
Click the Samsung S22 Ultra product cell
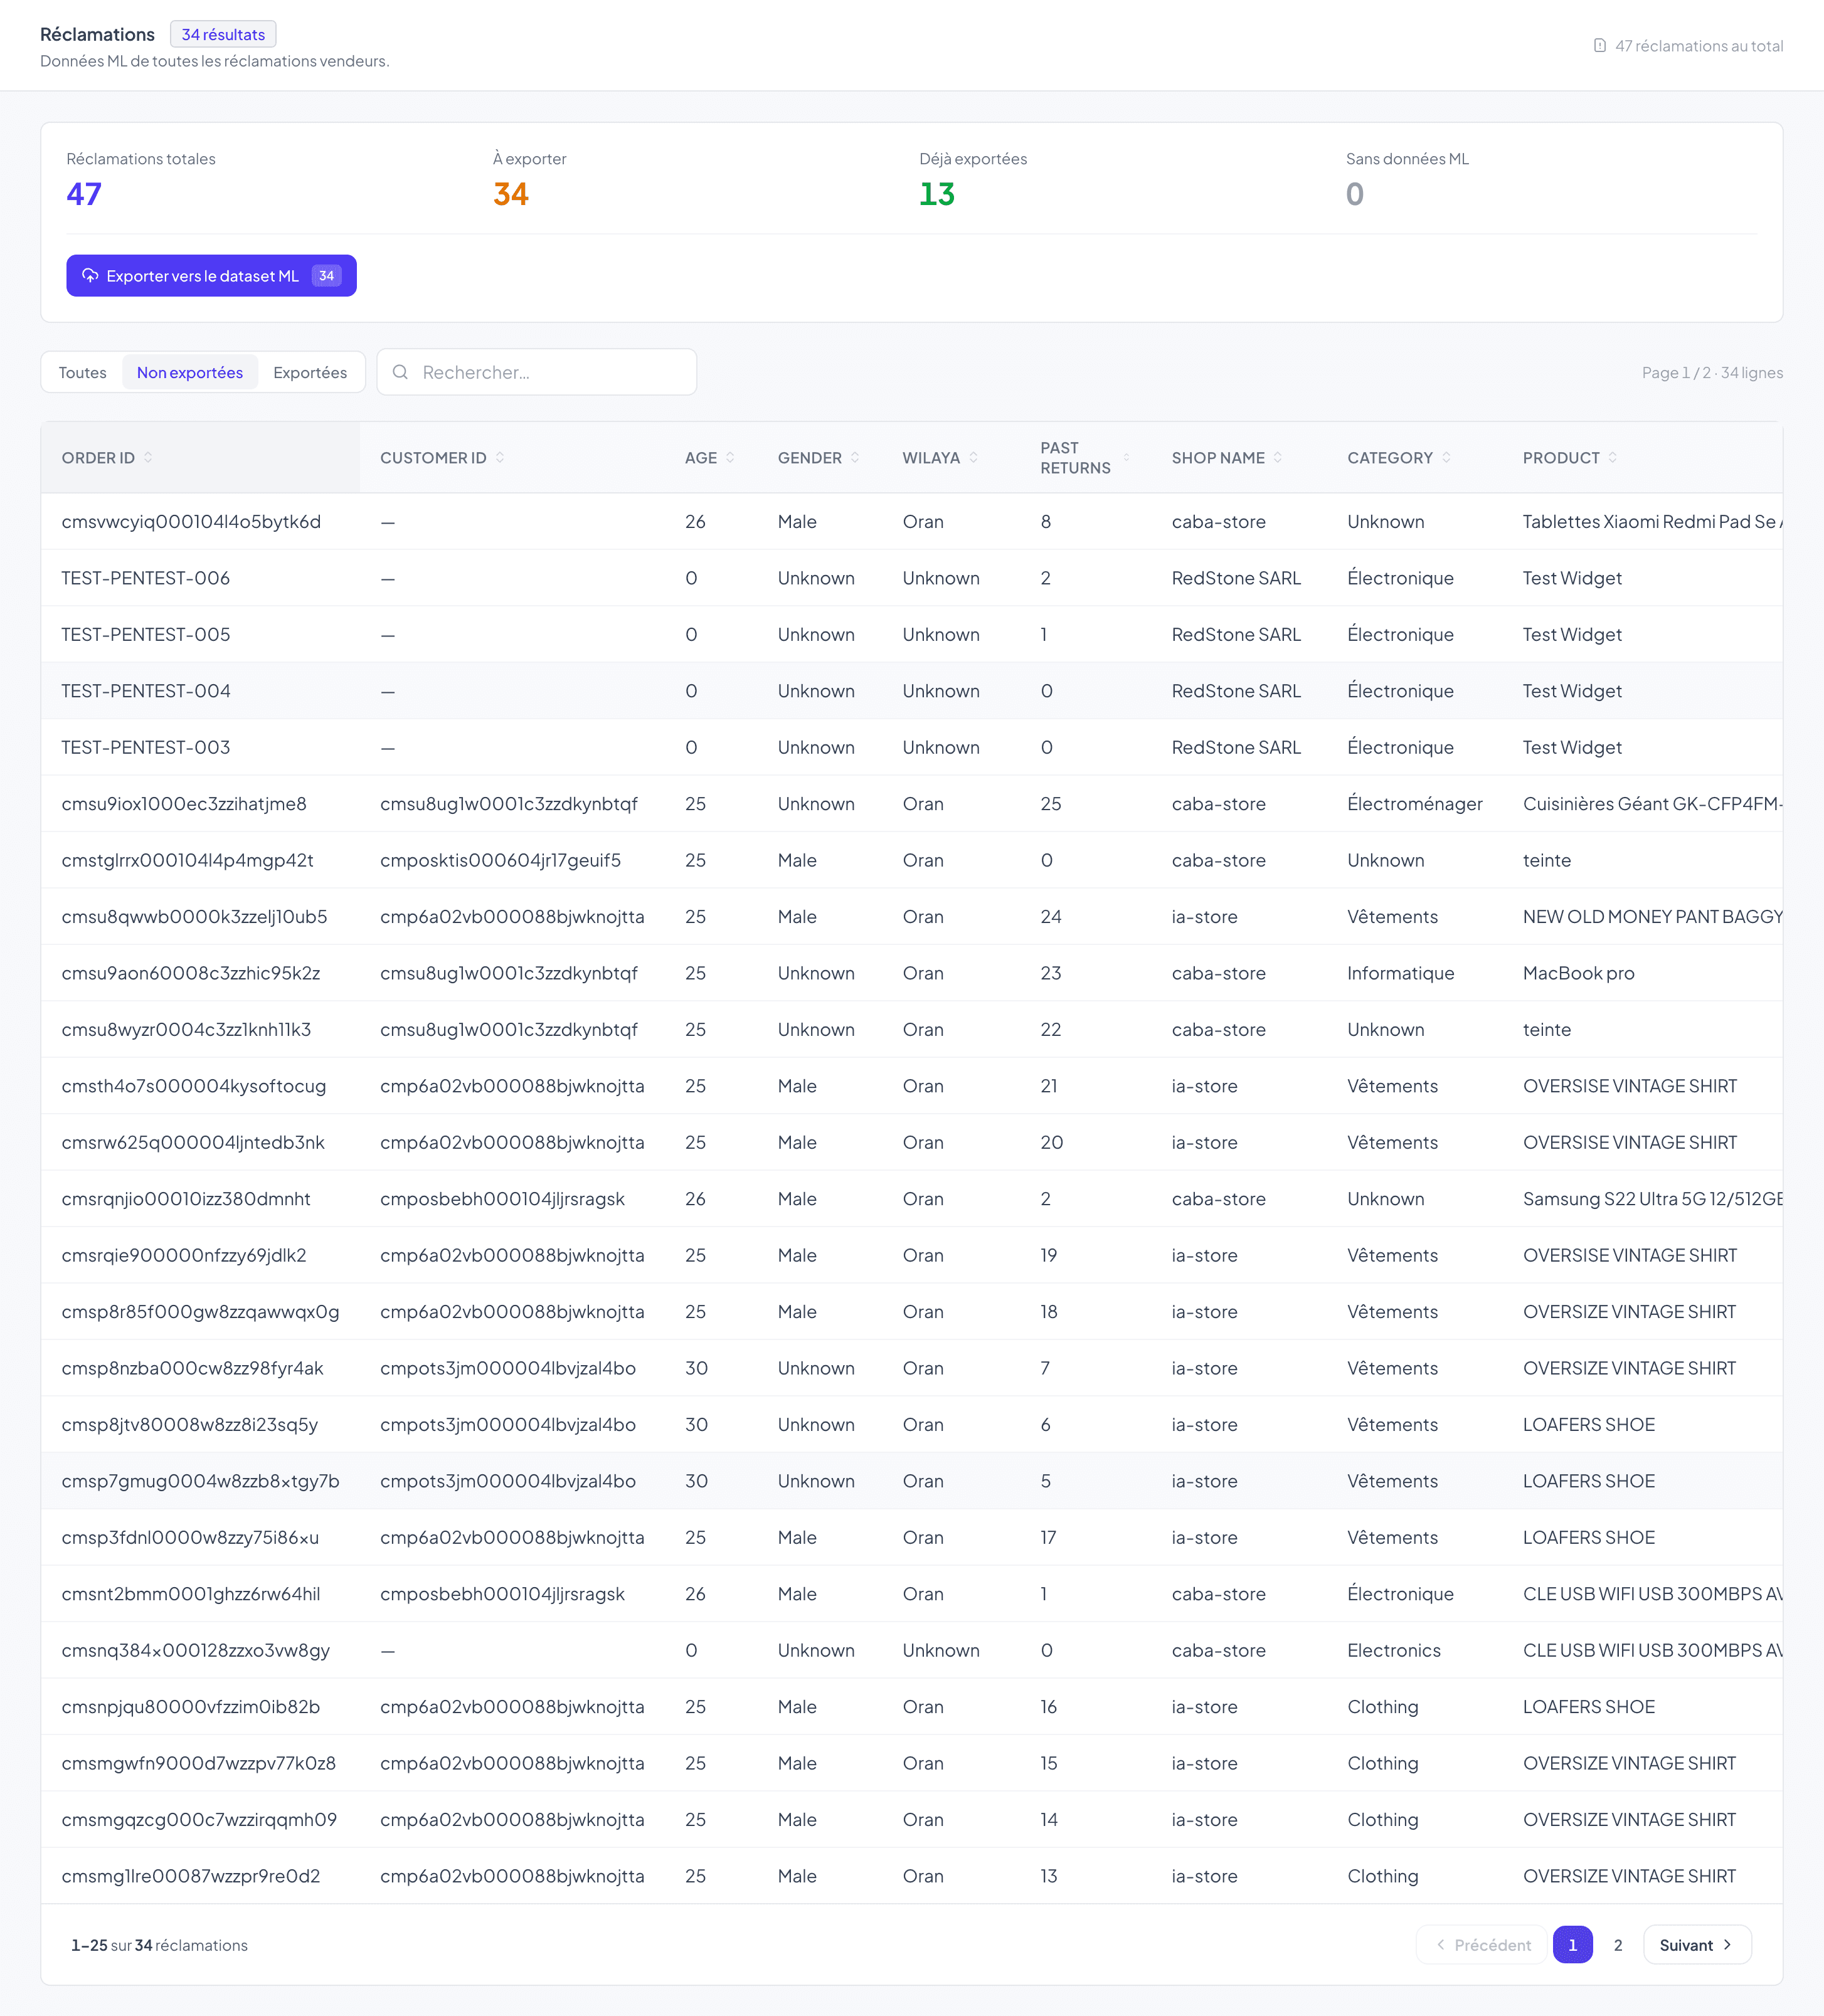(1653, 1198)
